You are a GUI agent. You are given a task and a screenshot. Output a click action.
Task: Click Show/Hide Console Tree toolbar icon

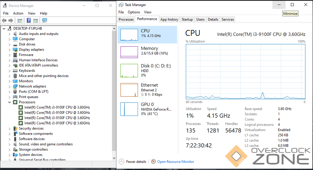[x=20, y=21]
